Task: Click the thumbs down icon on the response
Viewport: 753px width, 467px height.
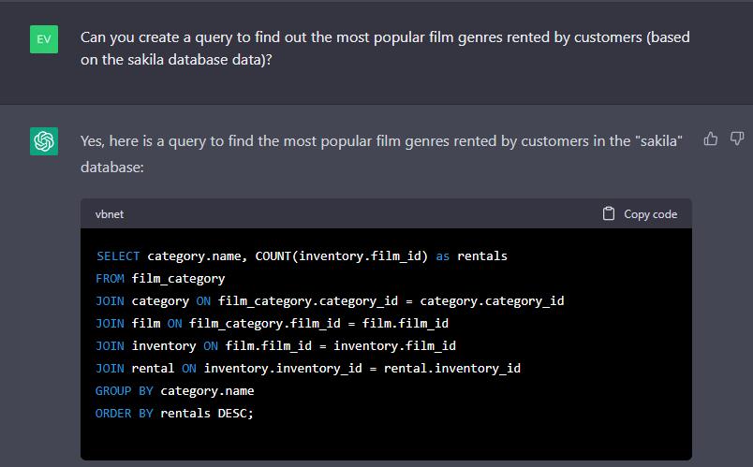Action: (736, 139)
